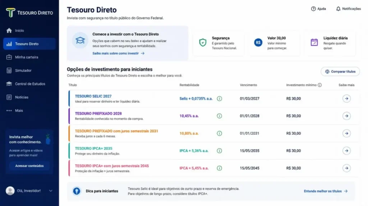Viewport: 368px width, 206px height.
Task: Select TESOURO IPCA+ com juros semestrais 2045
Action: [x=112, y=166]
